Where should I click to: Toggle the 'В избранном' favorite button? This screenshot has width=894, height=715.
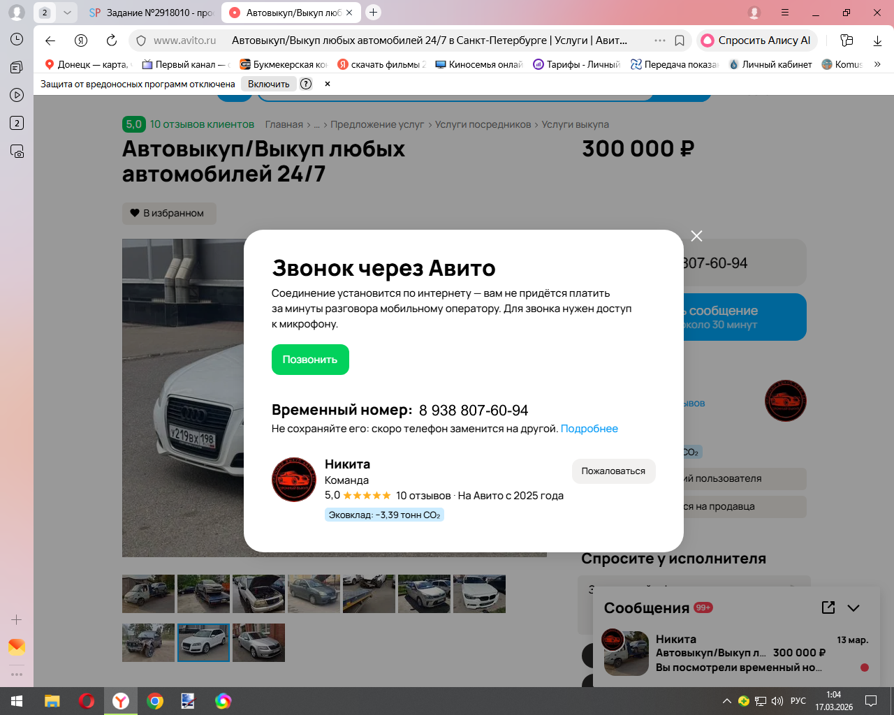pyautogui.click(x=169, y=213)
